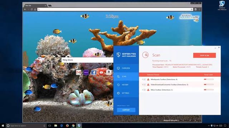
Task: Launch Firefox from the taskbar
Action: (x=67, y=126)
